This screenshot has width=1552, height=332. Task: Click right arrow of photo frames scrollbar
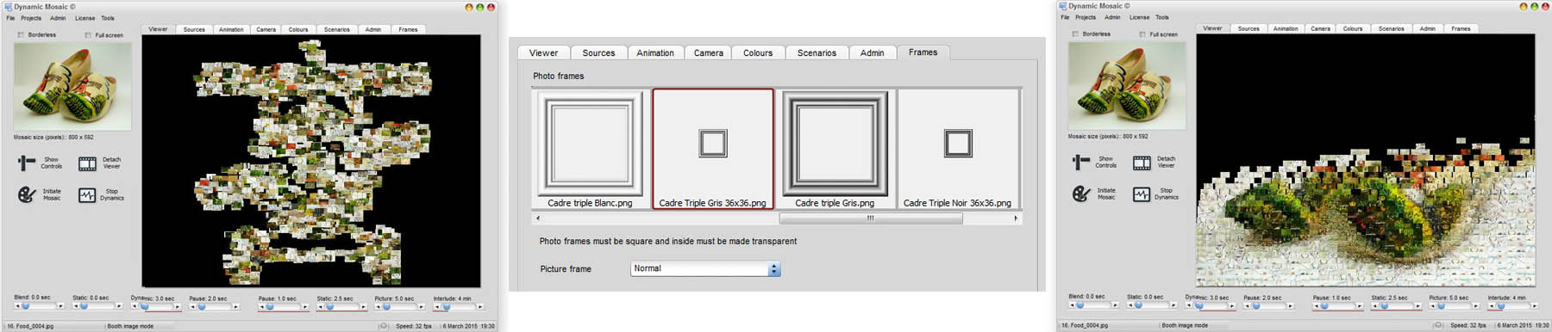(x=1016, y=218)
